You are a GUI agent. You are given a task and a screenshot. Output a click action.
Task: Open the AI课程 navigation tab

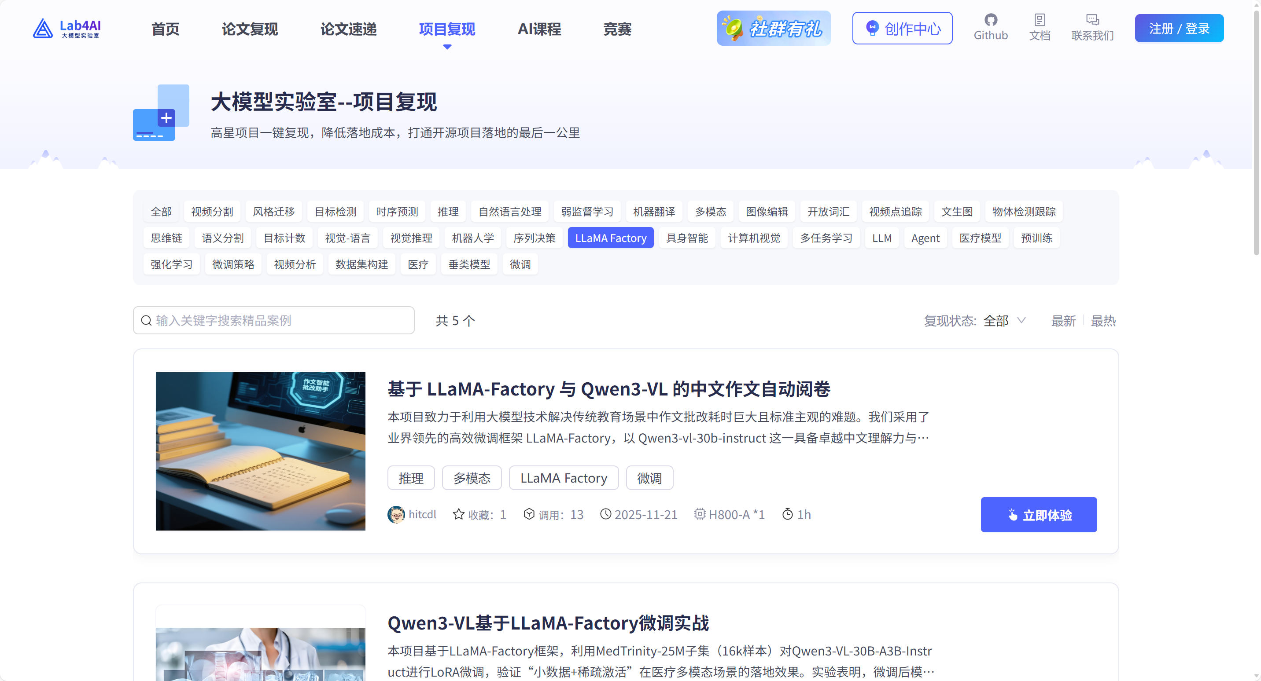pyautogui.click(x=539, y=29)
